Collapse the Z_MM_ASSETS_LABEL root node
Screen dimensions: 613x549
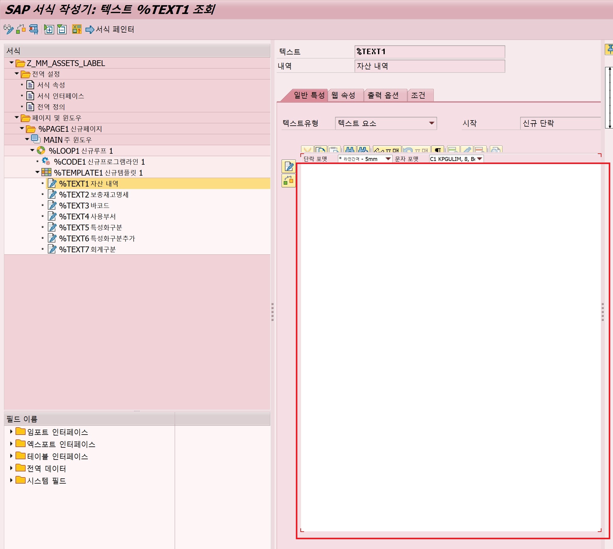[x=12, y=63]
